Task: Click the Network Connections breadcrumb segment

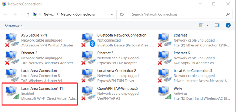Action: tap(78, 14)
